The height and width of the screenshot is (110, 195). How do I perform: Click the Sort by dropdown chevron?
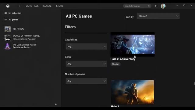click(177, 16)
